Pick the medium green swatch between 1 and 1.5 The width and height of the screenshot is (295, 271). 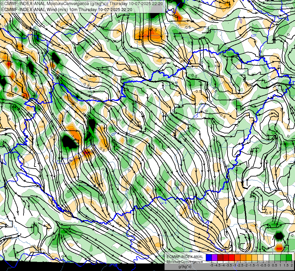pyautogui.click(x=283, y=258)
